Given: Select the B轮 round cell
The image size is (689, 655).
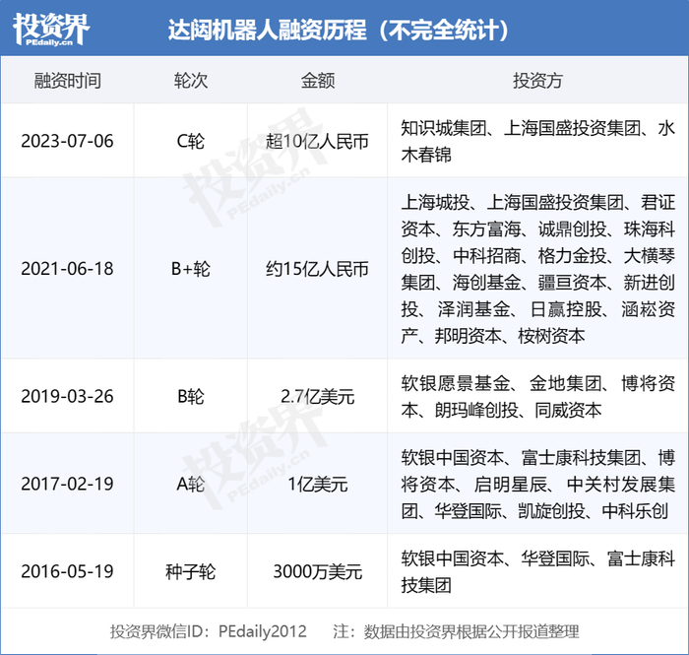Looking at the screenshot, I should 191,397.
